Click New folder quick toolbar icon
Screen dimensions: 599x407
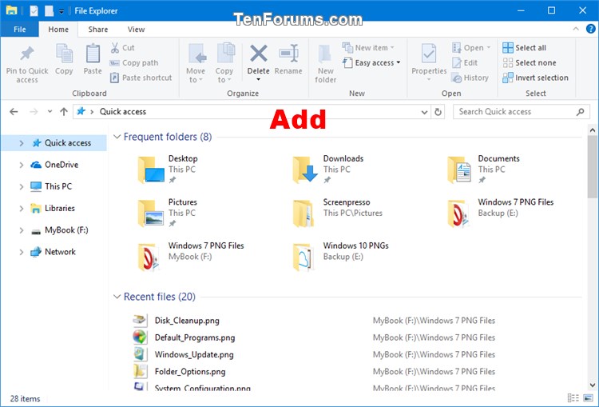coord(49,10)
